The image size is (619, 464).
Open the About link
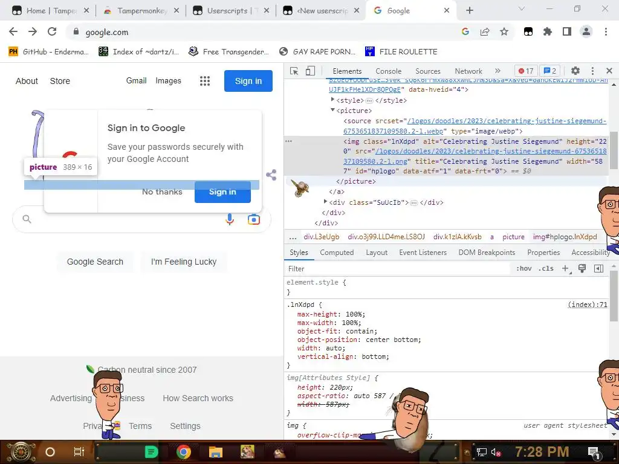pos(27,81)
